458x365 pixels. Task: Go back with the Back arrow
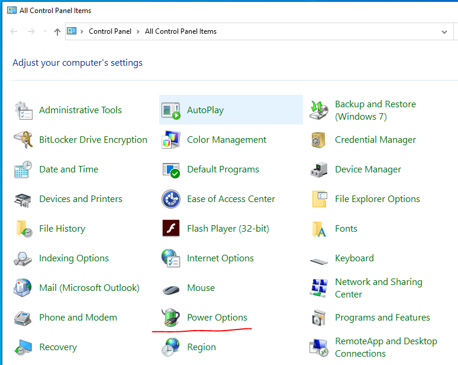click(14, 31)
